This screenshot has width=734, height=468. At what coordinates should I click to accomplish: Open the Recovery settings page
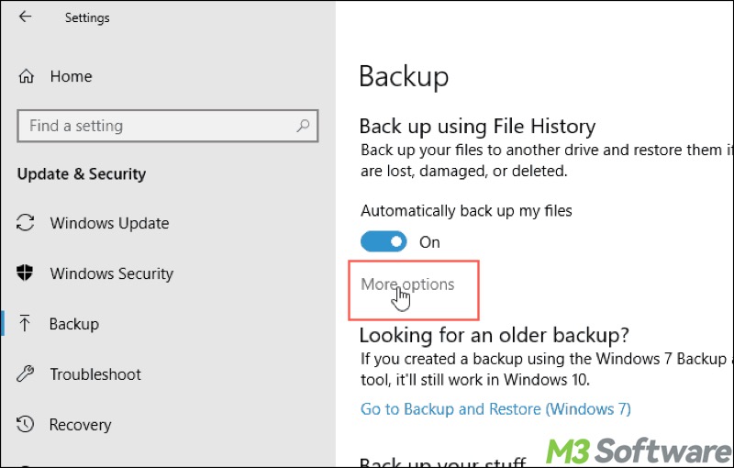pos(81,425)
